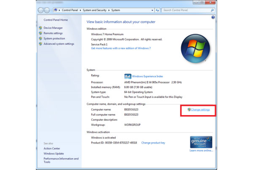Focus the Search Control Panel field
Viewport: 253px width, 170px height.
tap(188, 10)
